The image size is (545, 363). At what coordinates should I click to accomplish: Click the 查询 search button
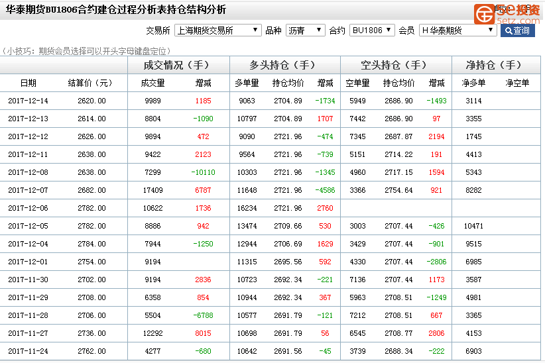(517, 30)
